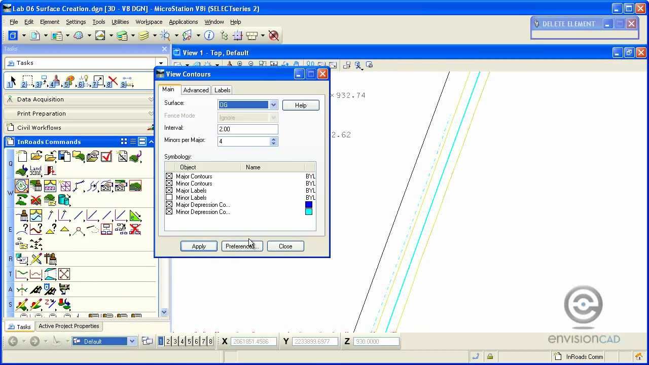
Task: Click the Z coordinate field showing 930.0000
Action: tap(376, 341)
